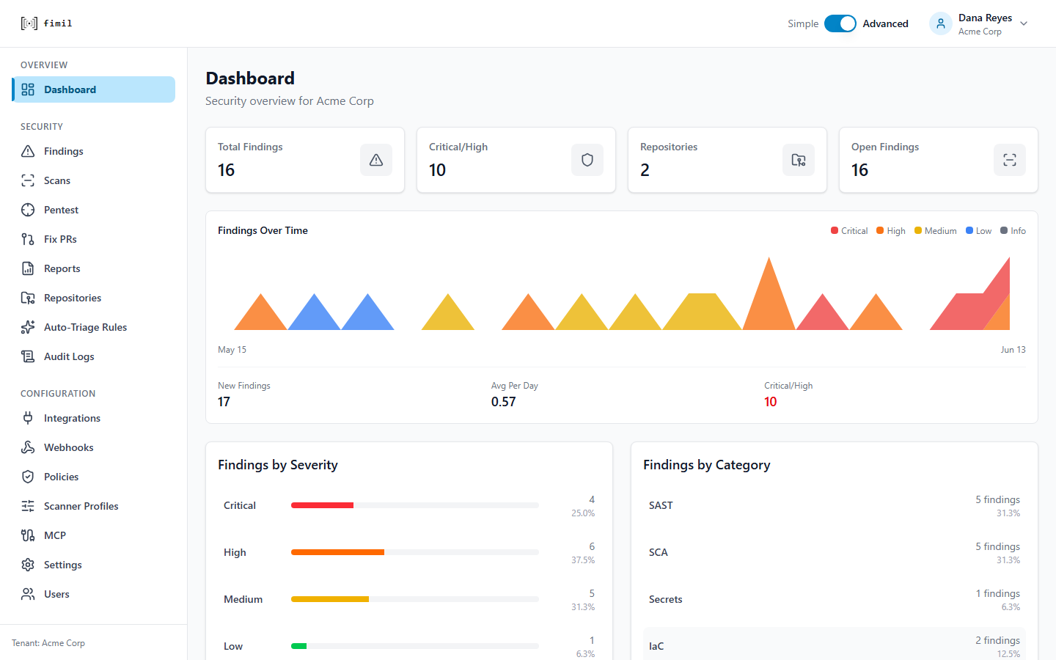Click the Tenant: Acme Corp footer text
This screenshot has width=1056, height=660.
tap(48, 643)
